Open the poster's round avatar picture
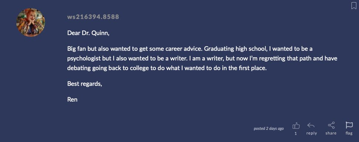The image size is (359, 142). 31,22
